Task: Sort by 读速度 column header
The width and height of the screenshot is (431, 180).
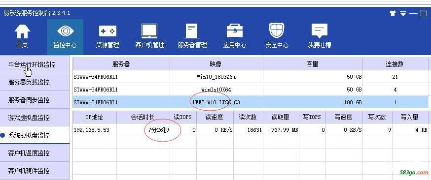Action: pos(215,117)
